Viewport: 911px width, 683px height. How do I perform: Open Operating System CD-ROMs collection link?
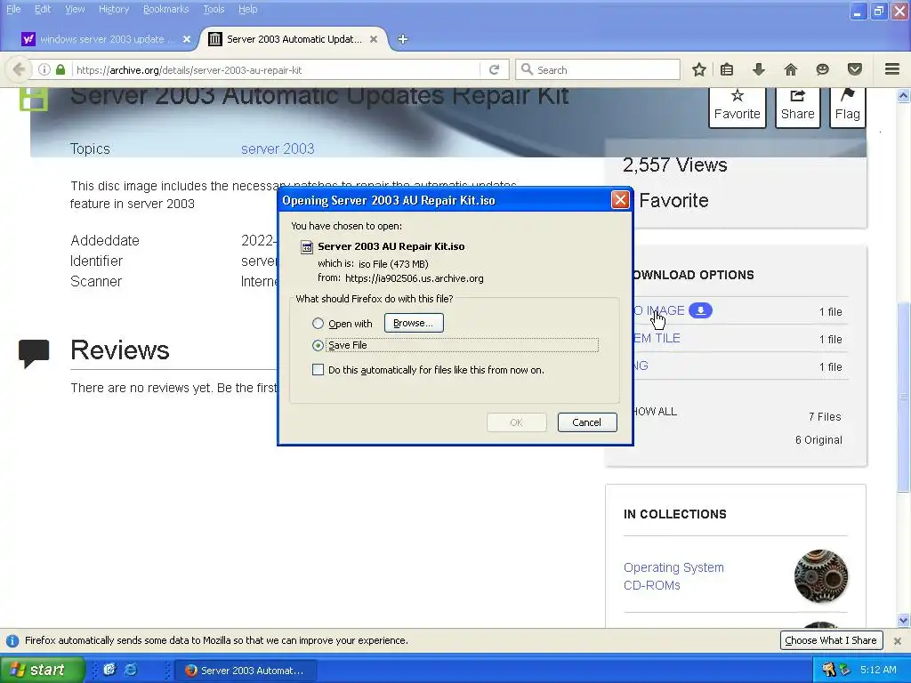(x=674, y=576)
